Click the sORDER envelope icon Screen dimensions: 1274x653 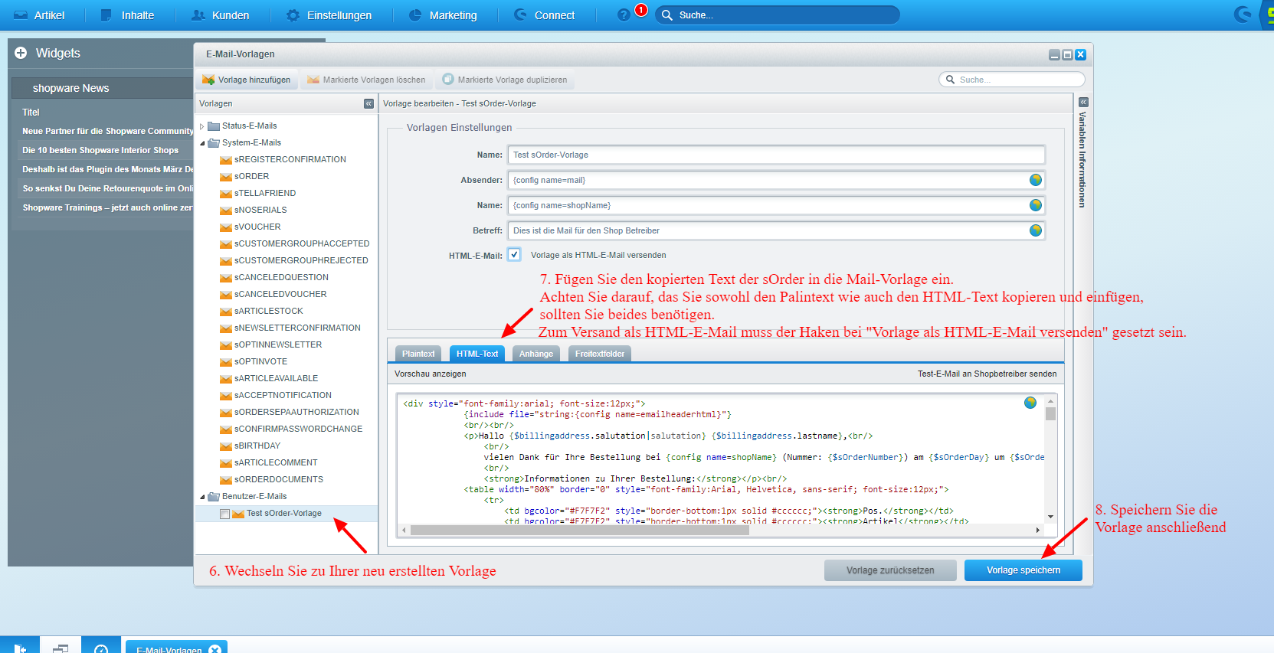tap(226, 177)
